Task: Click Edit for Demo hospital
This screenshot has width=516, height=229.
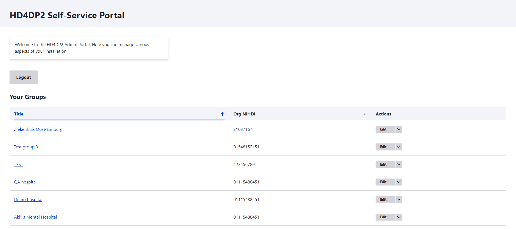Action: [383, 200]
